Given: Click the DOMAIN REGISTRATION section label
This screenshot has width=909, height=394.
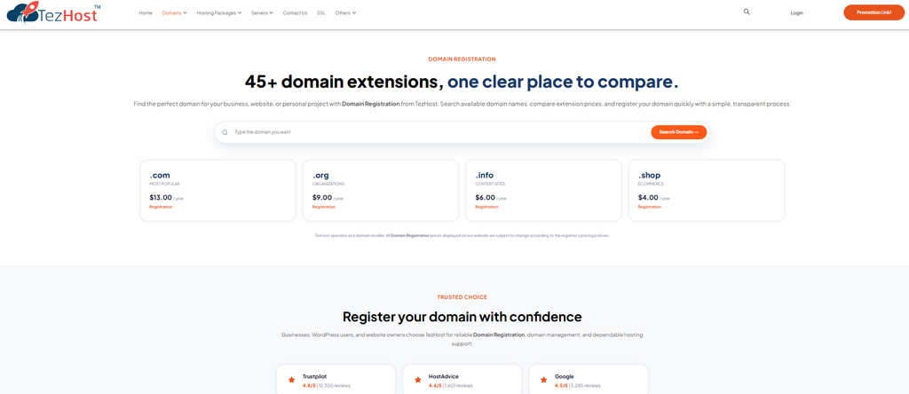Looking at the screenshot, I should pos(462,59).
